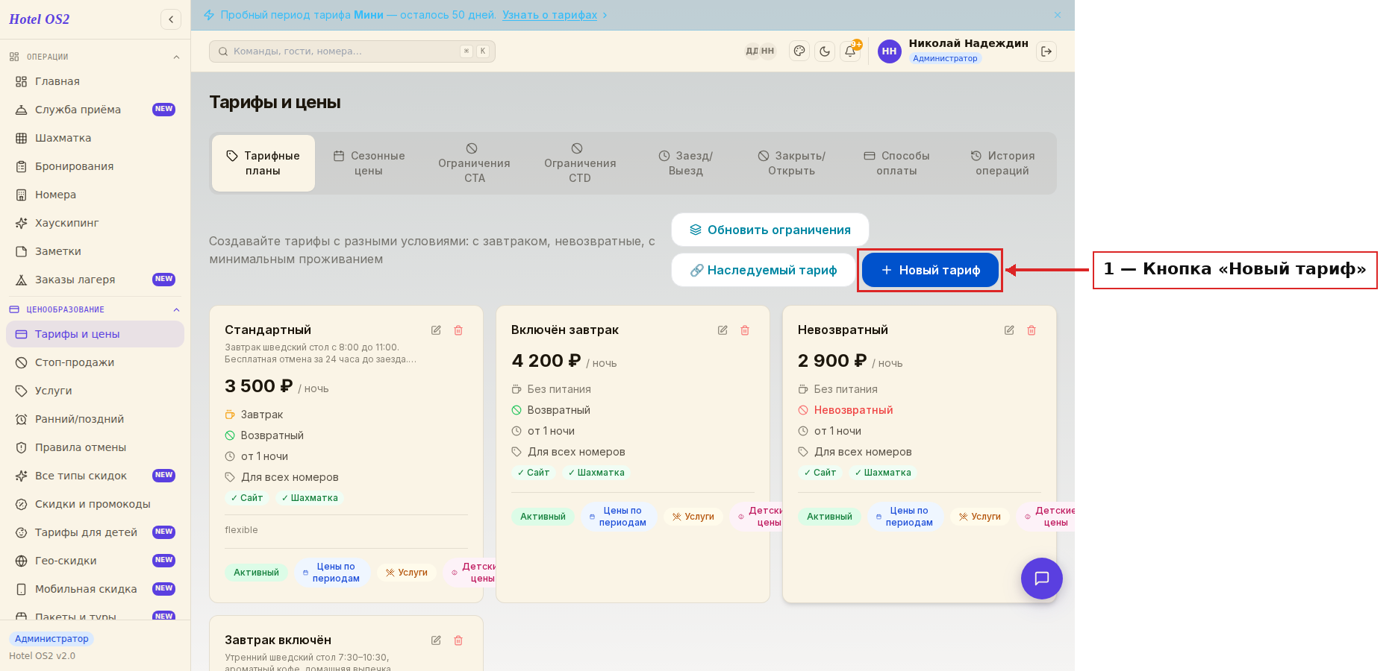
Task: Delete the Стандартный tariff via trash icon
Action: [458, 330]
